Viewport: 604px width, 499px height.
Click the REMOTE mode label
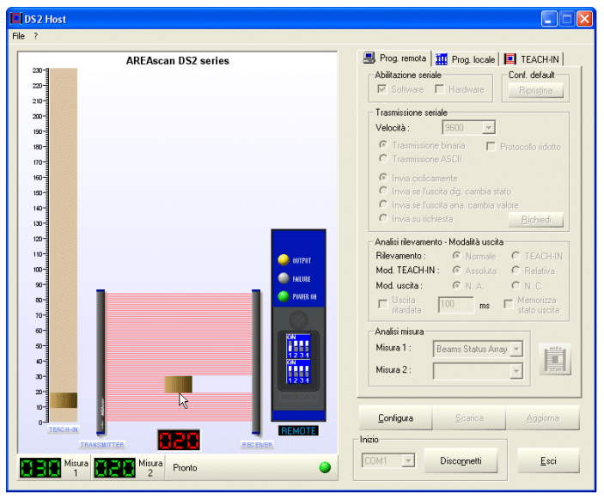(298, 430)
